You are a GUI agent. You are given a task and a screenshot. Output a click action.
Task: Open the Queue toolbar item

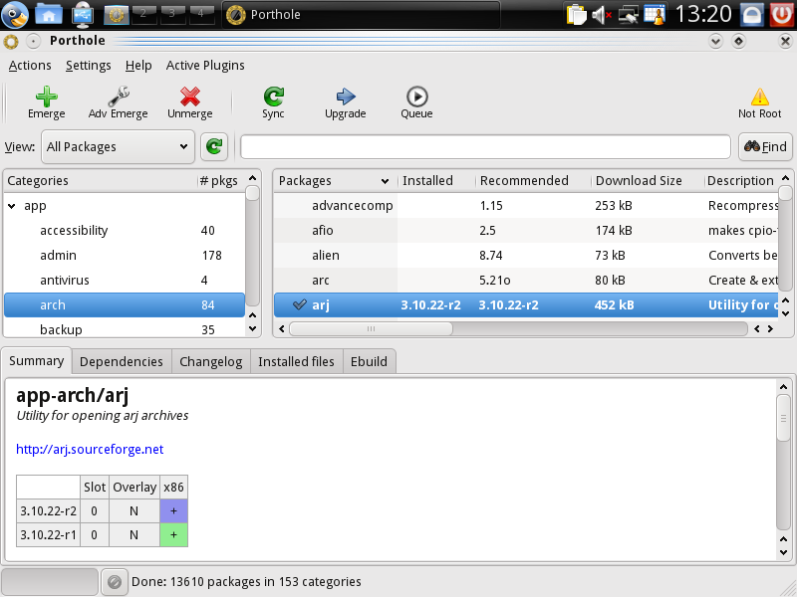(x=416, y=102)
